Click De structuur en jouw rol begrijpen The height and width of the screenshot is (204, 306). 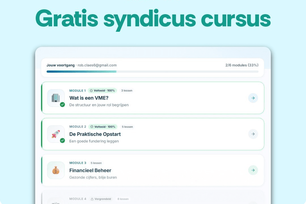[x=99, y=105]
